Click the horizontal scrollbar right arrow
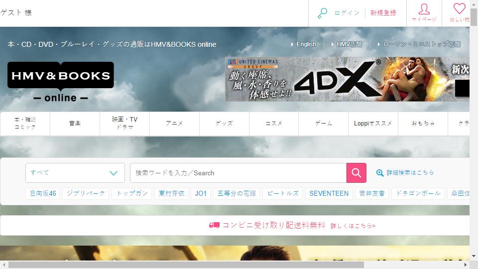 pos(466,265)
